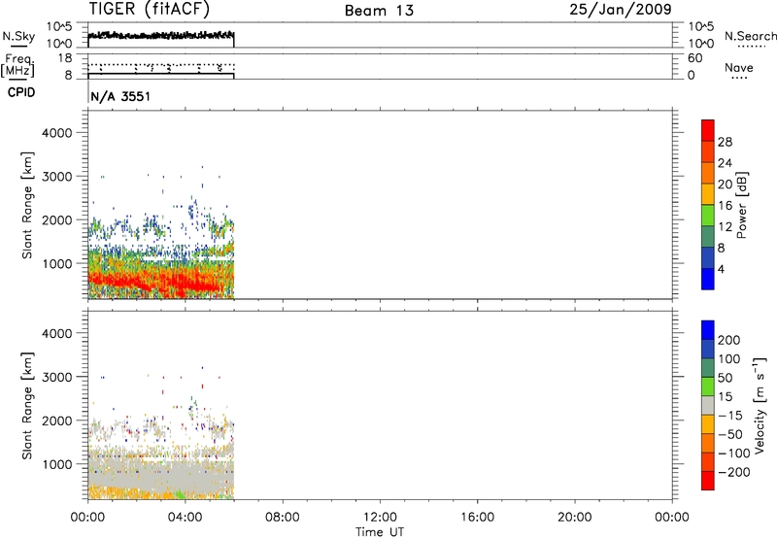Click the "50" velocity colorbar value
Viewport: 777px width, 538px height.
725,378
